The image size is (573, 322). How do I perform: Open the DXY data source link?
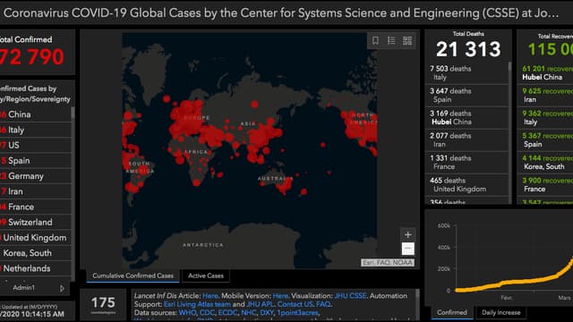pos(267,312)
